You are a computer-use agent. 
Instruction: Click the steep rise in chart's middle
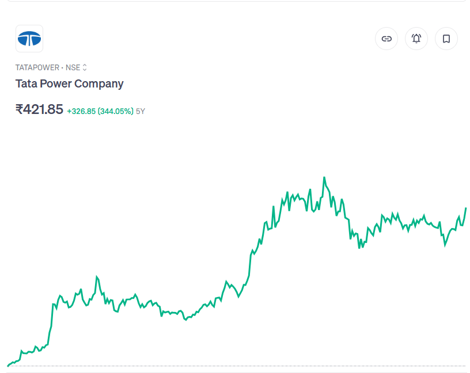[250, 265]
